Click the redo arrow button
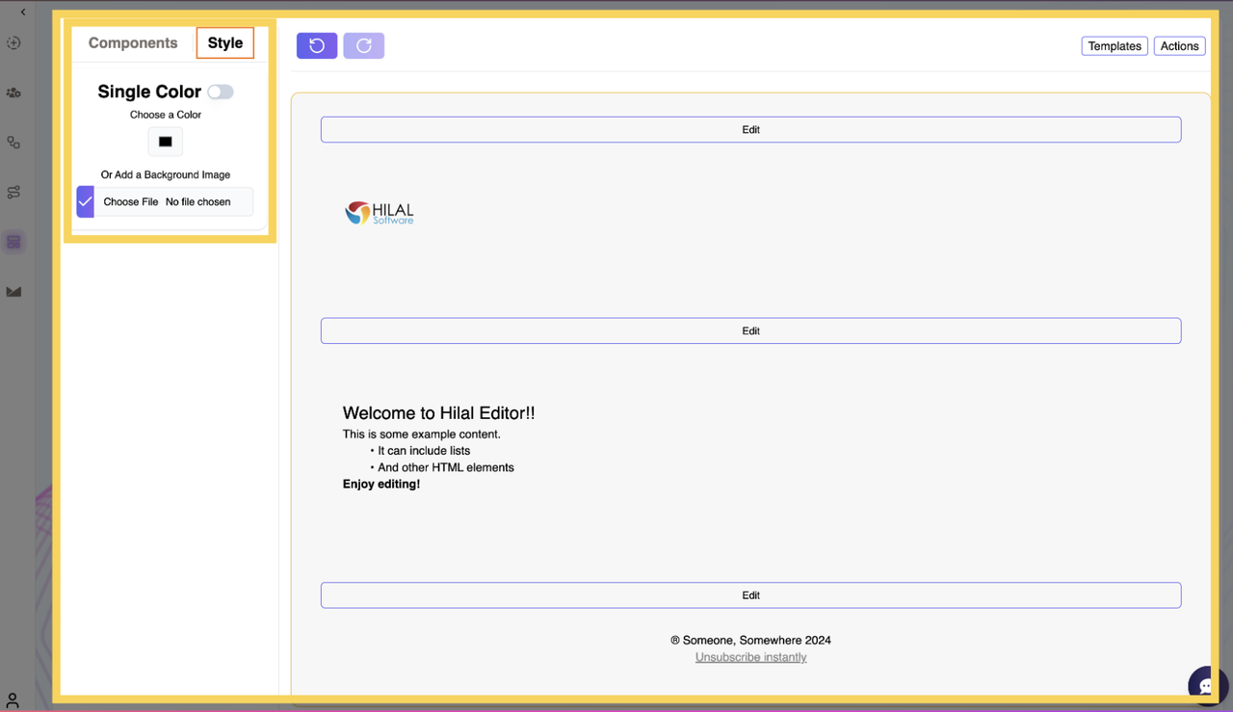1233x712 pixels. click(364, 45)
